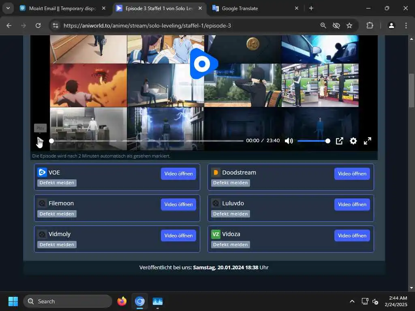Open video in popout window icon
The width and height of the screenshot is (415, 311).
(339, 141)
